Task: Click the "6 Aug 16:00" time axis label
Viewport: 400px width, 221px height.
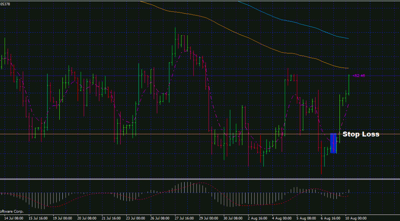Action: (330, 218)
